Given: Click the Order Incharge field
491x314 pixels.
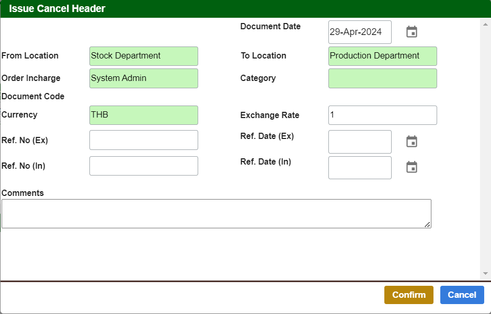Looking at the screenshot, I should tap(144, 78).
